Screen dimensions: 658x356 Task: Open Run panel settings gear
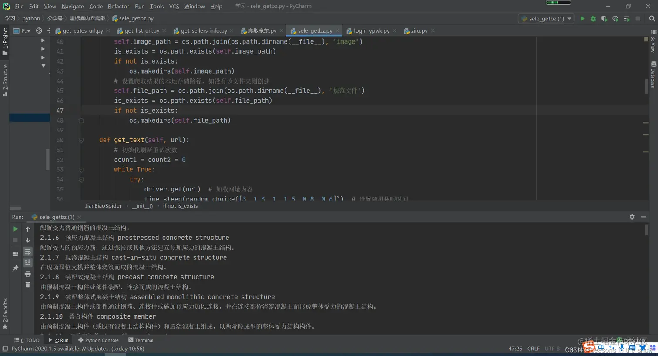[x=632, y=217]
